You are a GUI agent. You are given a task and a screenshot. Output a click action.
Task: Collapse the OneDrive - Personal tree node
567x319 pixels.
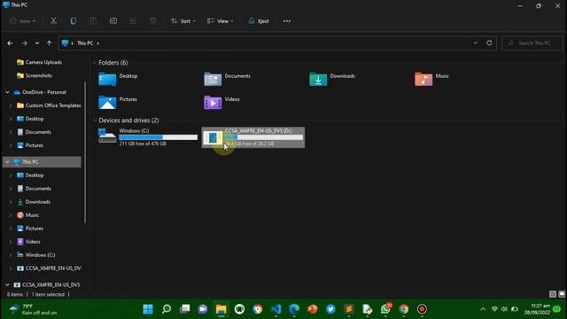[7, 92]
